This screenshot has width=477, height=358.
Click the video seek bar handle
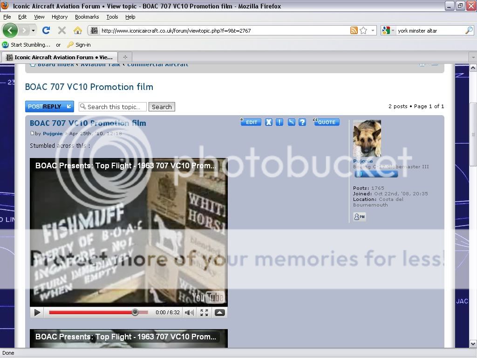click(x=135, y=312)
